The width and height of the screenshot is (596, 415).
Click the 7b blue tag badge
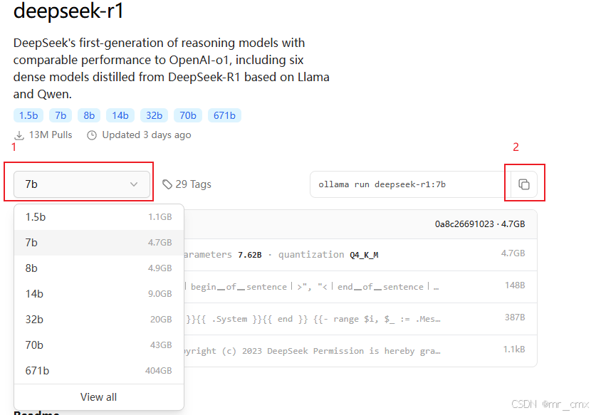(61, 115)
